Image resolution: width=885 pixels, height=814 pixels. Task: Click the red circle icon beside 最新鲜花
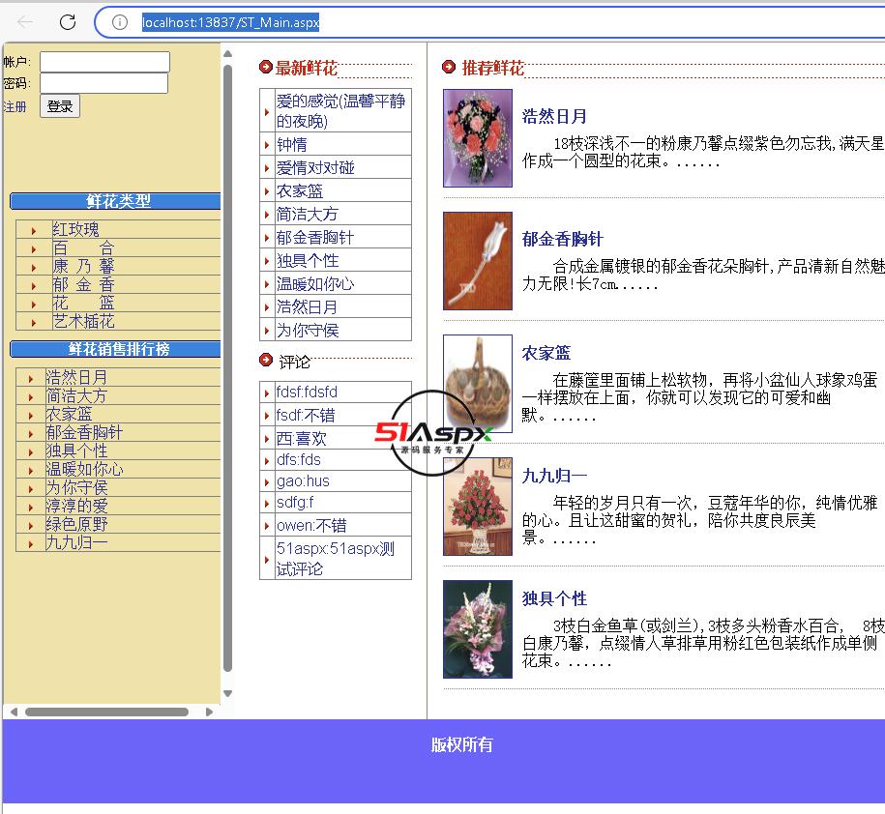265,67
